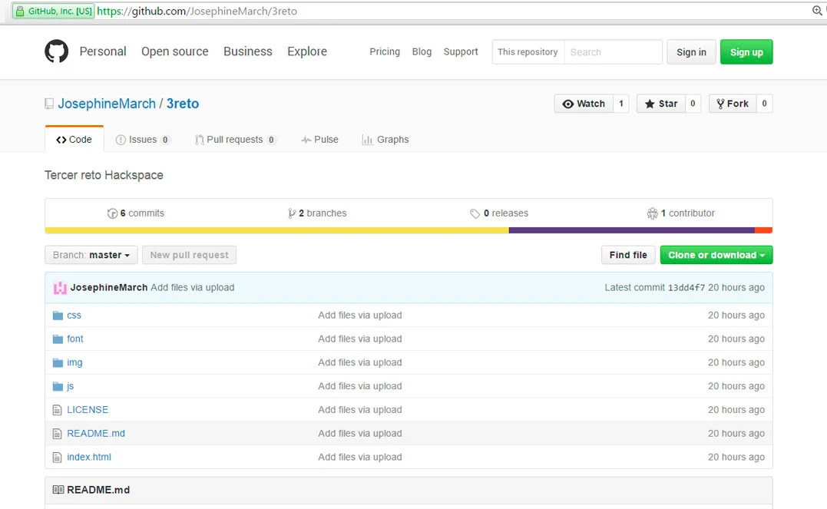Open the 3reto repository name link
This screenshot has height=509, width=827.
tap(183, 104)
